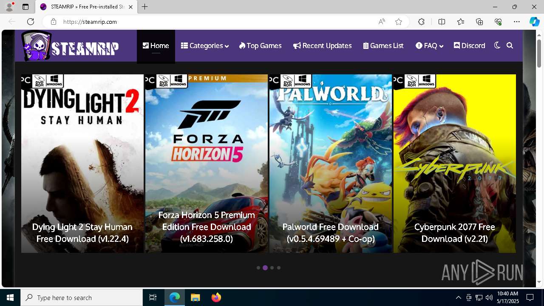Click Dying Light 2 Stay Human Free Download link
The image size is (544, 306).
tap(82, 233)
